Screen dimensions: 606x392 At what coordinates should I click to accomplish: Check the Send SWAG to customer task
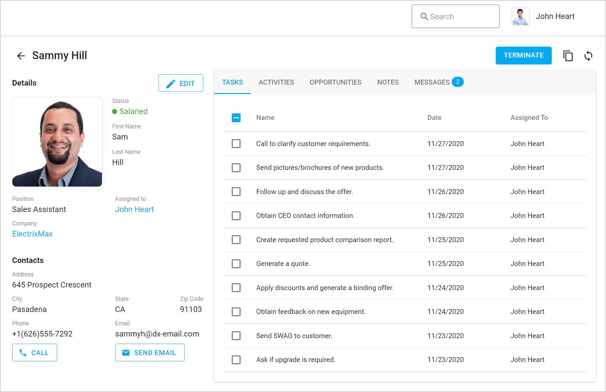[x=236, y=336]
